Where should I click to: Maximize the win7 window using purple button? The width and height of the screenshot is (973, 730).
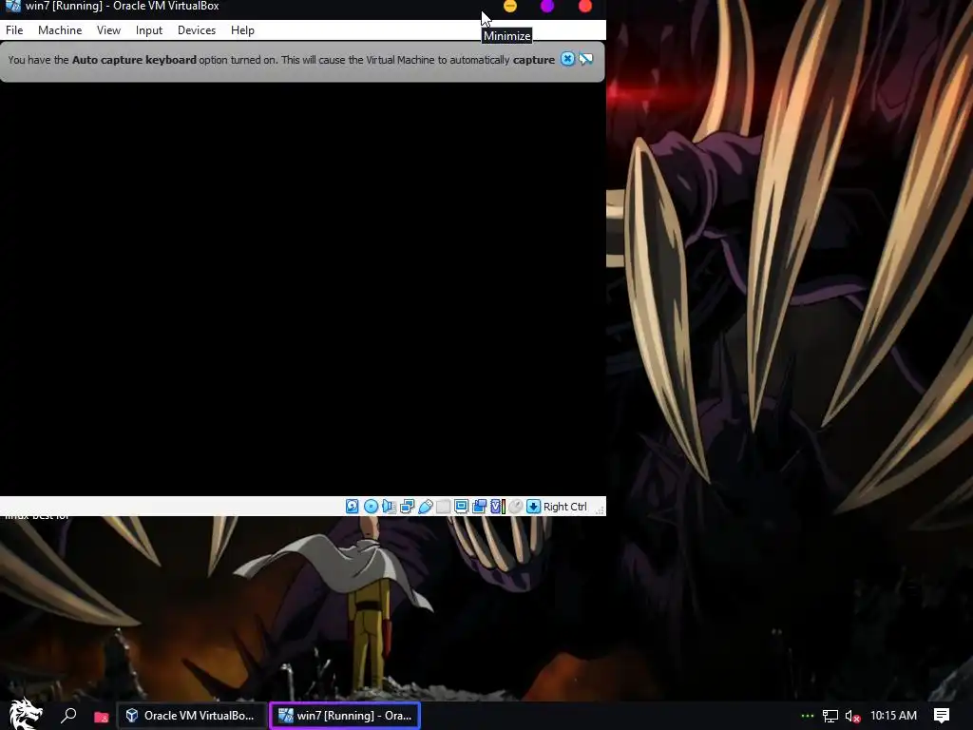click(x=547, y=7)
